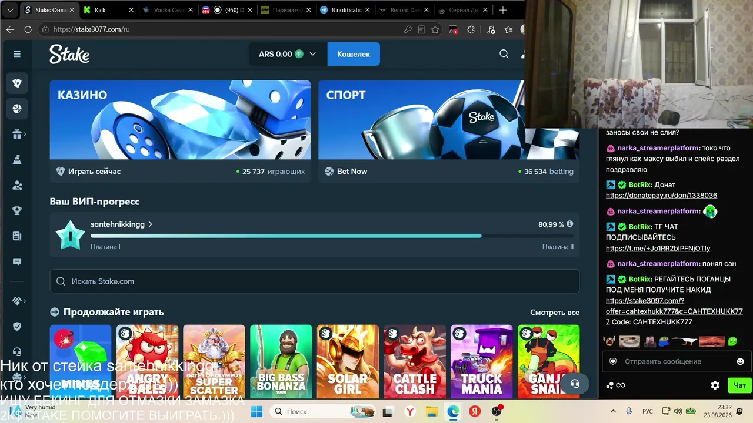Viewport: 753px width, 423px height.
Task: Open the Challenges mountain-flag sidebar icon
Action: click(17, 160)
